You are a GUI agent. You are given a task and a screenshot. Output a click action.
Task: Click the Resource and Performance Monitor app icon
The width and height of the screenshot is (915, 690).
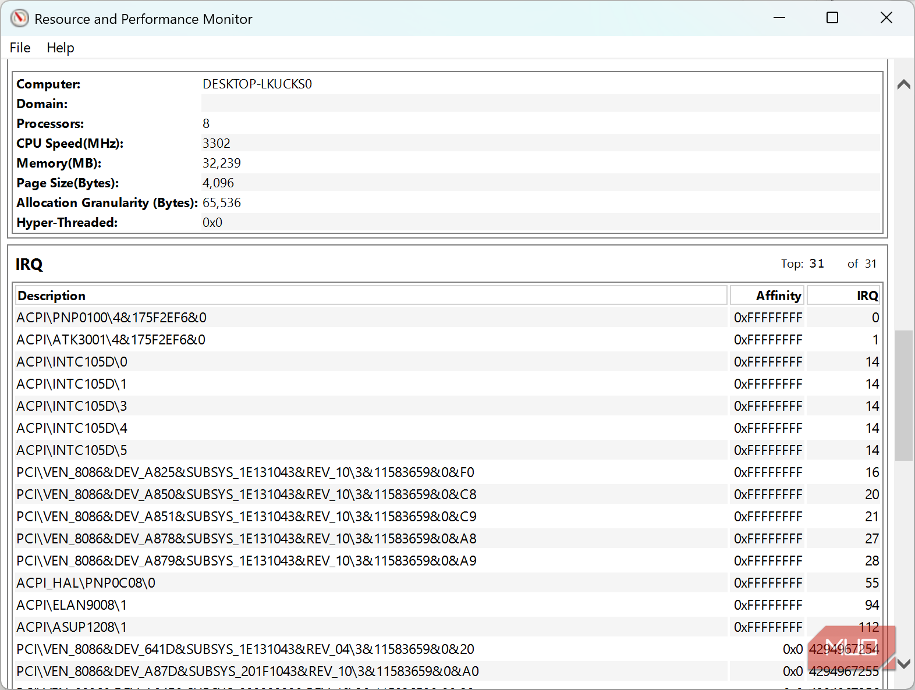[19, 19]
